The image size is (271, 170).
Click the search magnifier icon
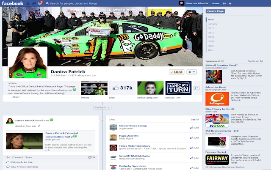coord(47,3)
